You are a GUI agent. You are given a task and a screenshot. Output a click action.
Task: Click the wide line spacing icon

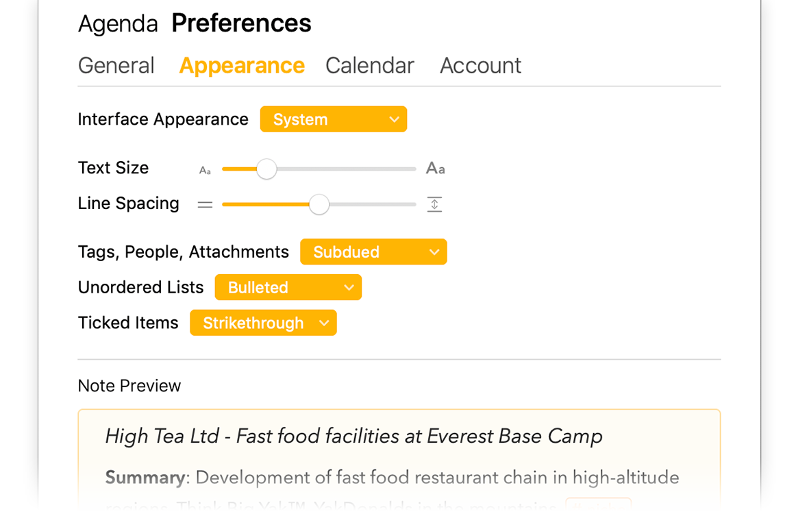[x=434, y=204]
